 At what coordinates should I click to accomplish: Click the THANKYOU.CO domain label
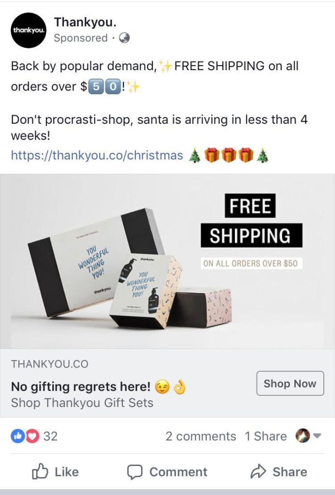50,364
